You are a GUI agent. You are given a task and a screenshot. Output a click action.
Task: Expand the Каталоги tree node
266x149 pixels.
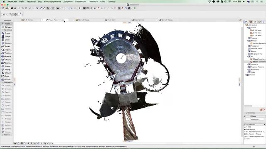247,65
